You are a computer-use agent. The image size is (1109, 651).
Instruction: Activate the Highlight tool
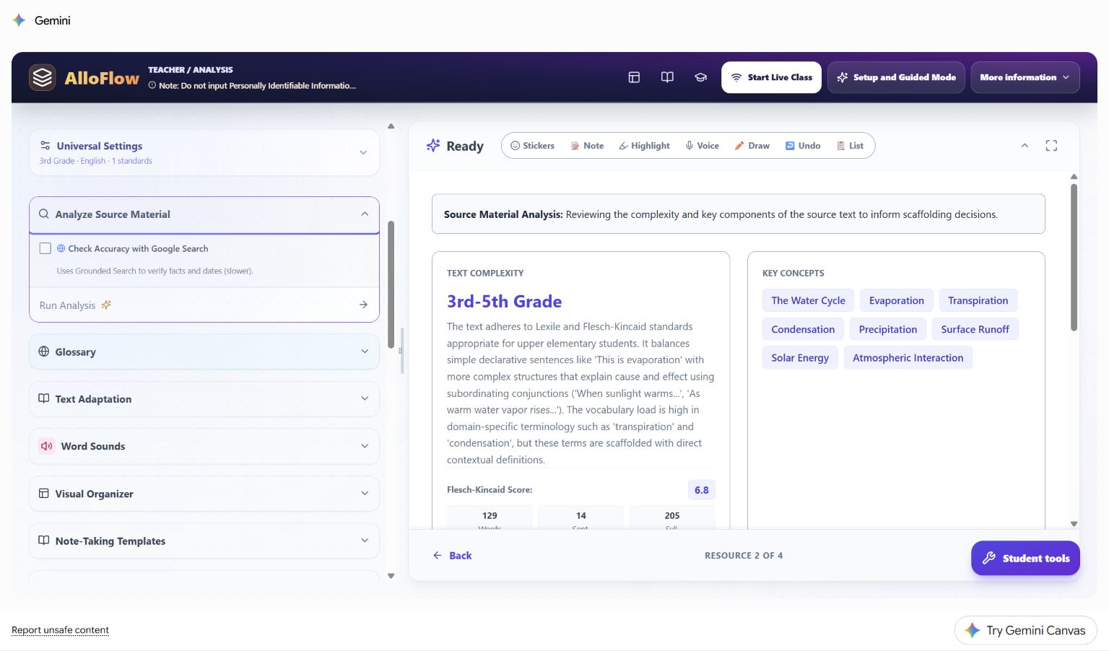click(644, 146)
